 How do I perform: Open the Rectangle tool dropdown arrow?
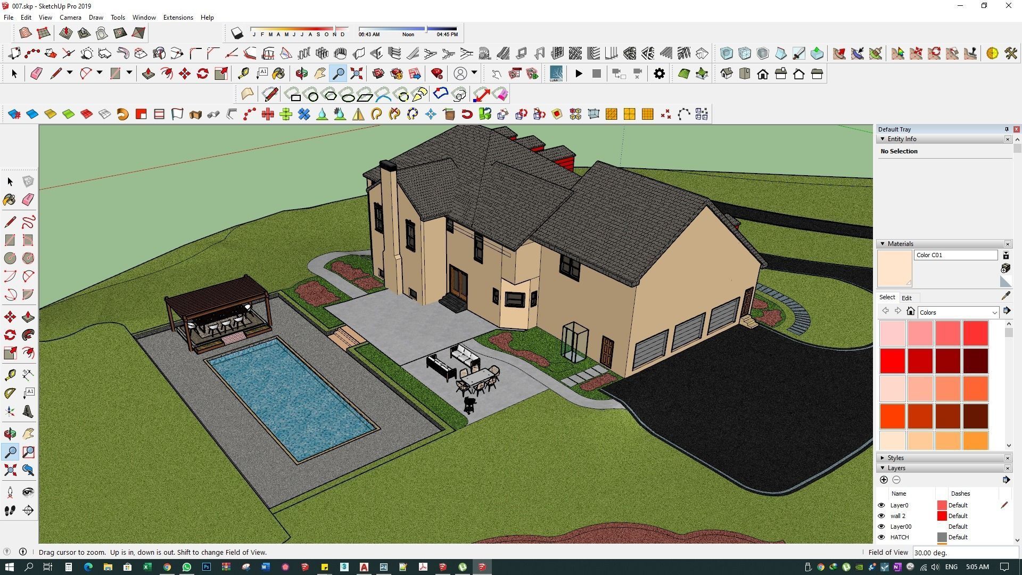point(129,73)
